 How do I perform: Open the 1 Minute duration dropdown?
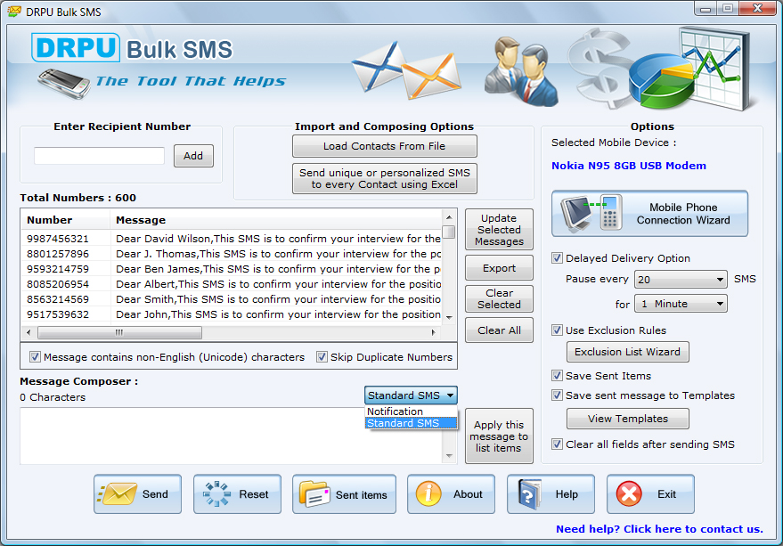pos(681,304)
